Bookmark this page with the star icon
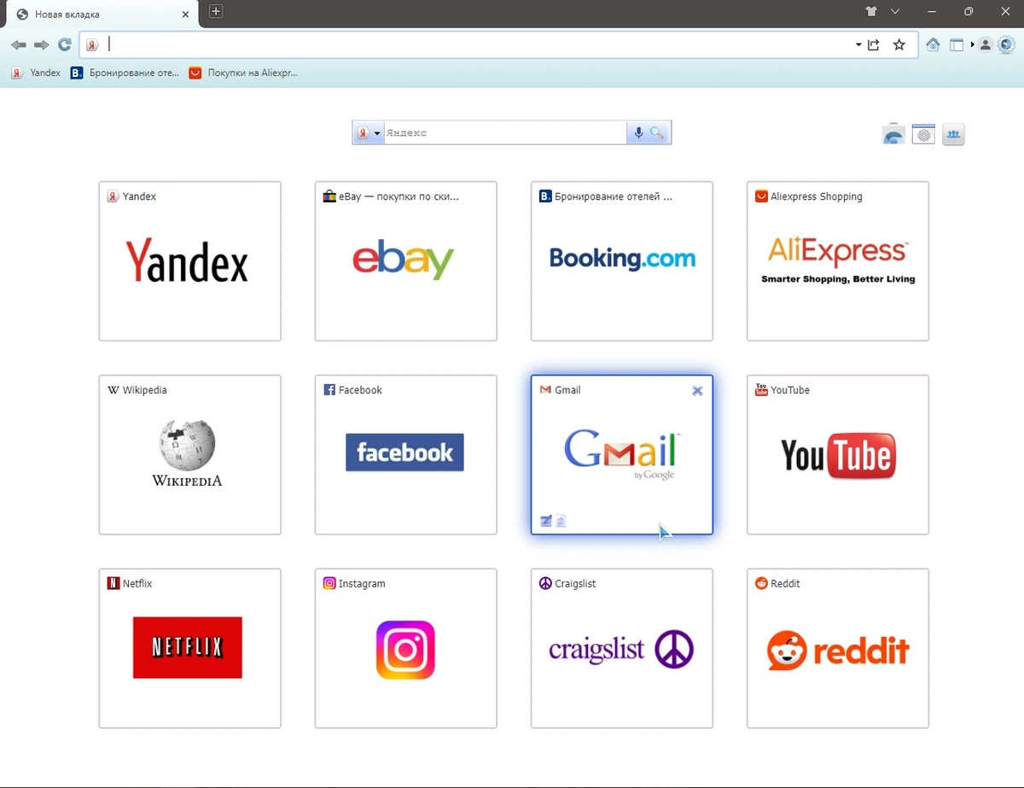This screenshot has width=1024, height=788. tap(899, 45)
